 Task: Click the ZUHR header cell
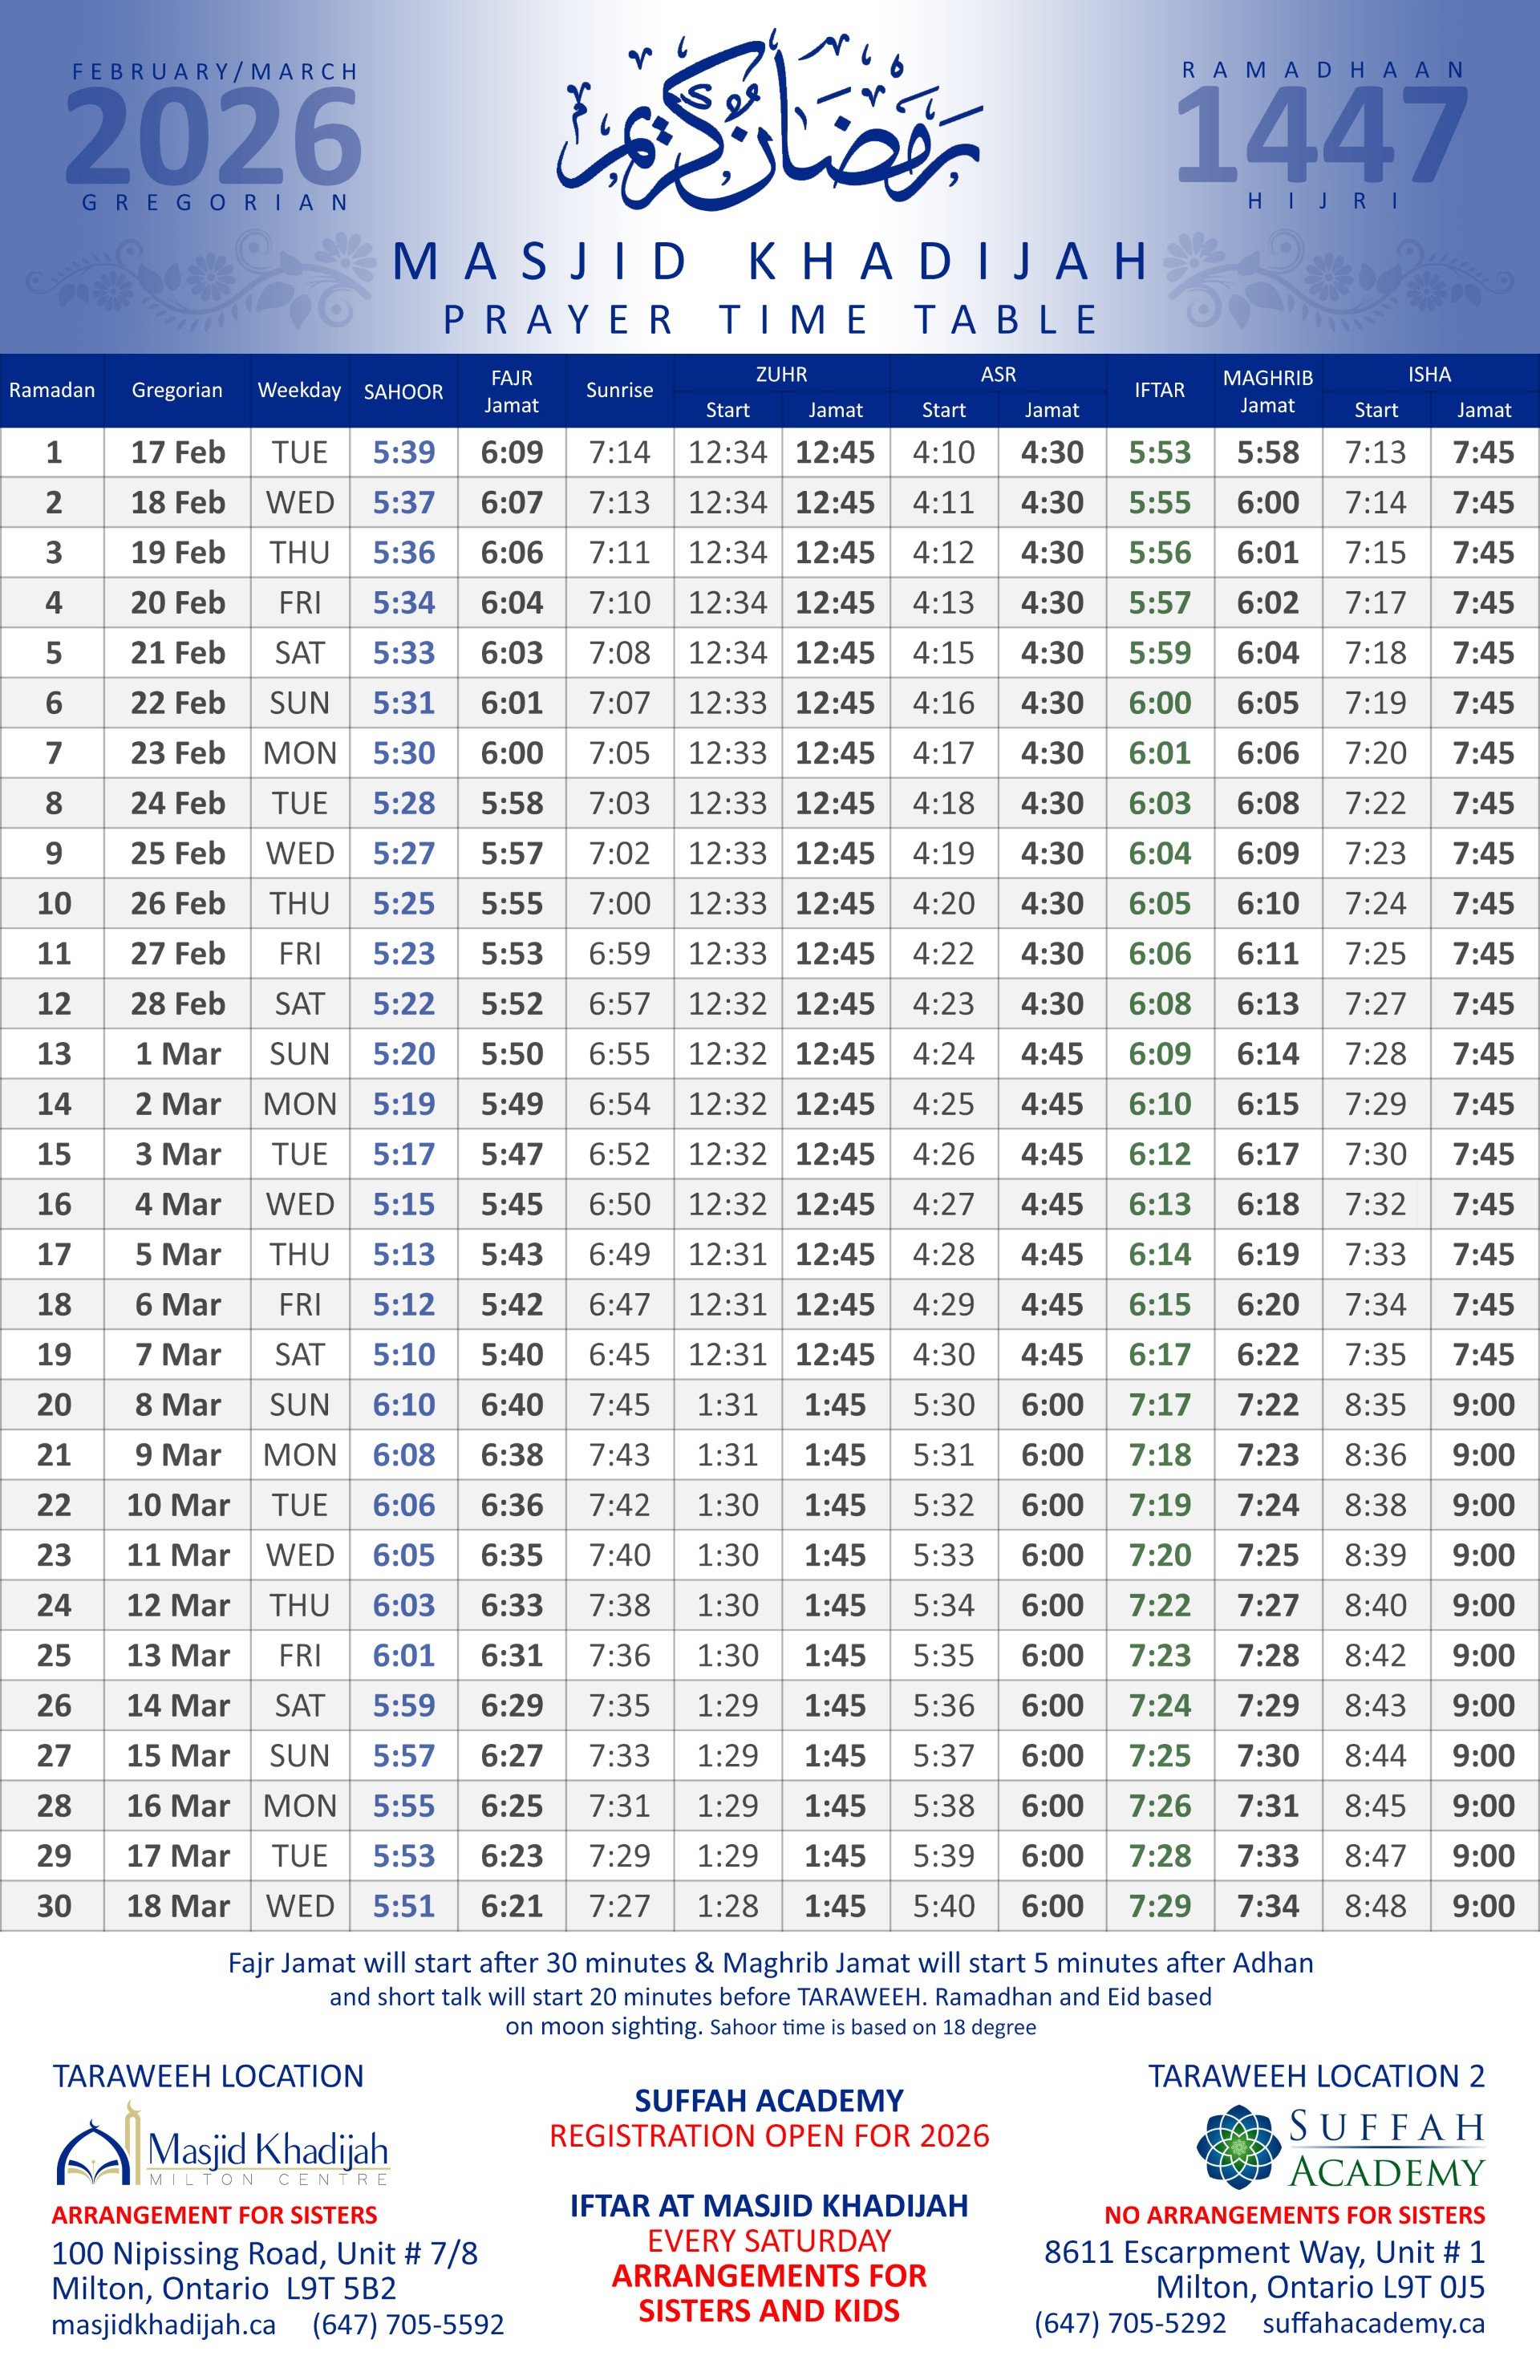pos(781,374)
